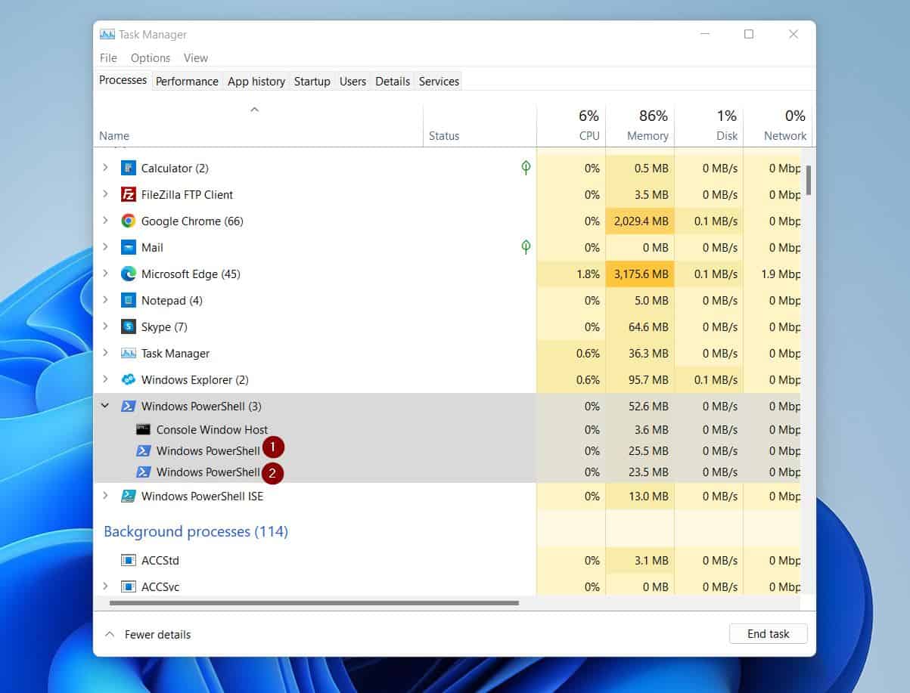
Task: Switch to the Performance tab
Action: click(187, 81)
